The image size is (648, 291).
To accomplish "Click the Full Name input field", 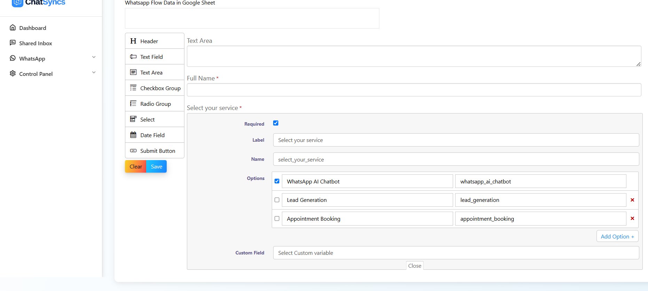I will click(x=414, y=90).
